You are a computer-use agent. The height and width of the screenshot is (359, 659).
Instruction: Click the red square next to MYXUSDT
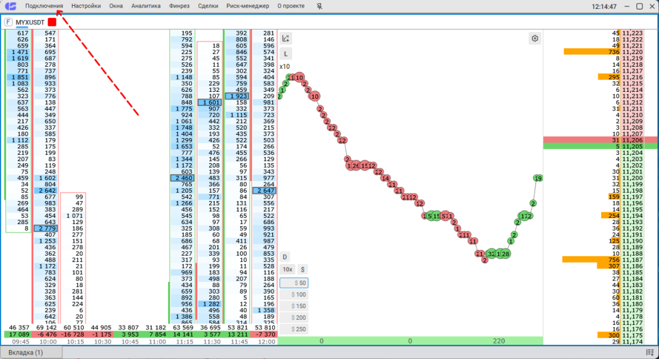(52, 22)
